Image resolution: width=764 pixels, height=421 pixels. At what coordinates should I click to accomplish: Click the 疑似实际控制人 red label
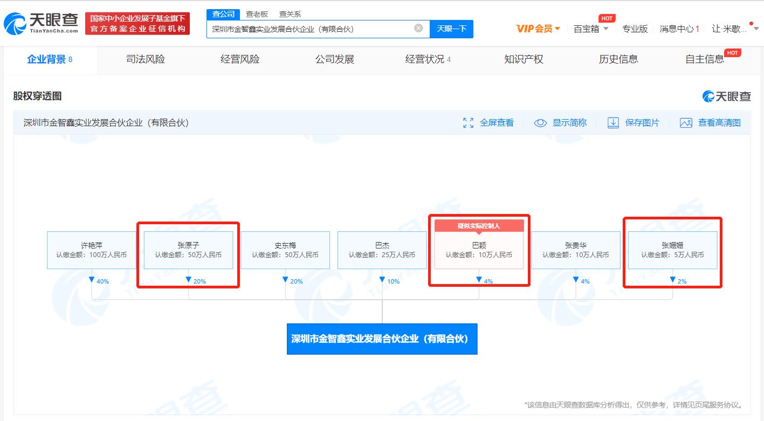[x=479, y=226]
